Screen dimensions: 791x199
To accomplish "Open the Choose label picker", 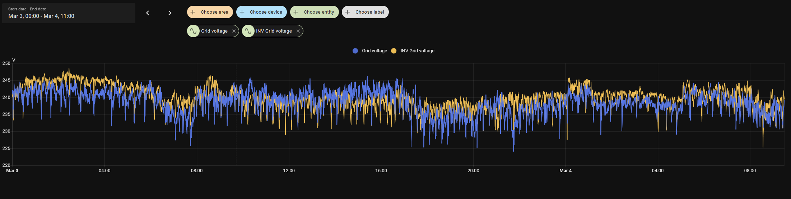I will 369,12.
